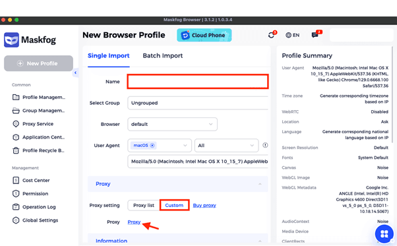Viewport: 397px width, 246px height.
Task: Click the User Agent info icon
Action: (x=265, y=145)
